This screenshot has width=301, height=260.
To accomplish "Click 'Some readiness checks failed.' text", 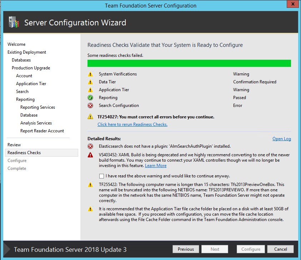I will (115, 55).
